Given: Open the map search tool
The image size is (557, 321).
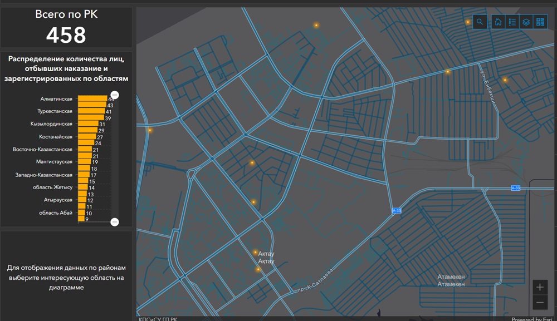Looking at the screenshot, I should click(x=480, y=22).
